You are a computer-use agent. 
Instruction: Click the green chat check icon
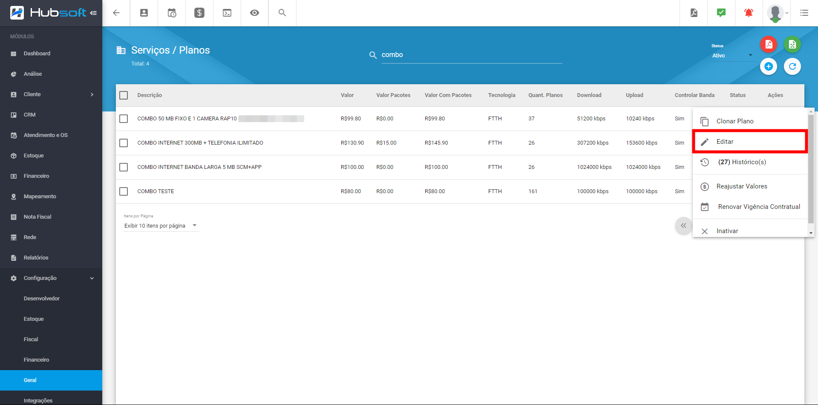point(721,13)
